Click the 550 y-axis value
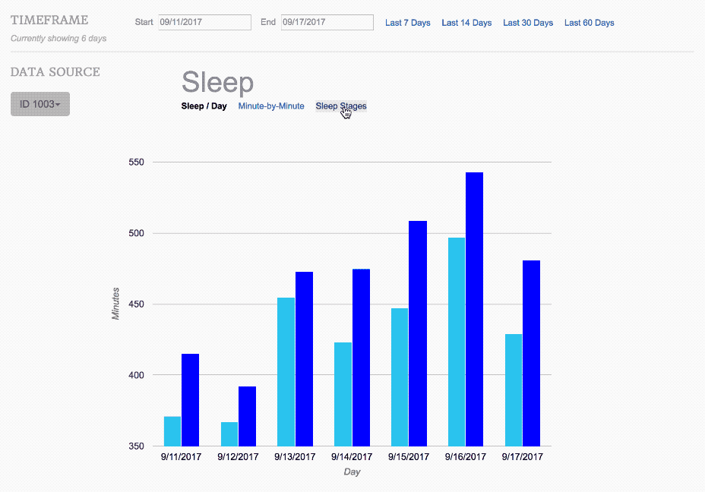Image resolution: width=705 pixels, height=492 pixels. point(136,162)
